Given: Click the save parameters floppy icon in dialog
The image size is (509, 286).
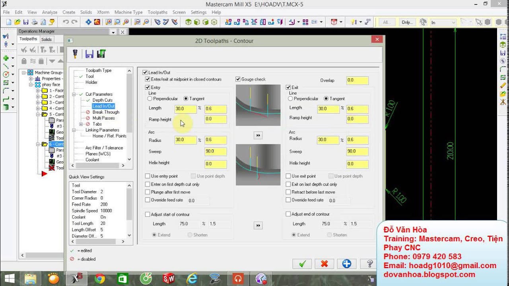Looking at the screenshot, I should 89,54.
